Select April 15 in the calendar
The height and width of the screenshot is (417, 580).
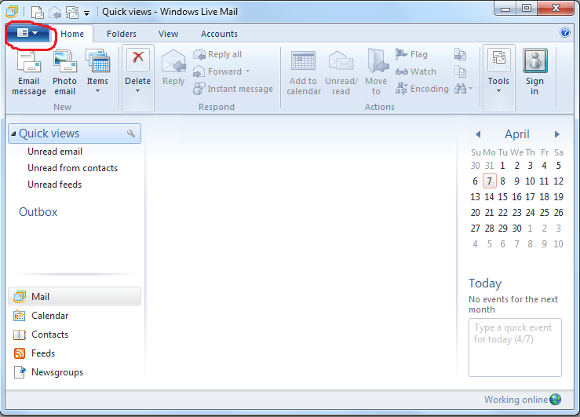tap(502, 197)
